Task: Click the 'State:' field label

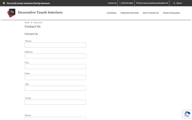Action: tap(27, 73)
